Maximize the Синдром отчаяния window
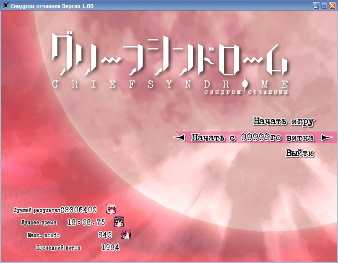The height and width of the screenshot is (263, 338). [324, 5]
